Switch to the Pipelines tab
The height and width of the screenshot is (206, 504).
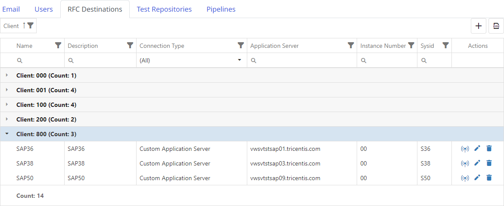pos(221,9)
